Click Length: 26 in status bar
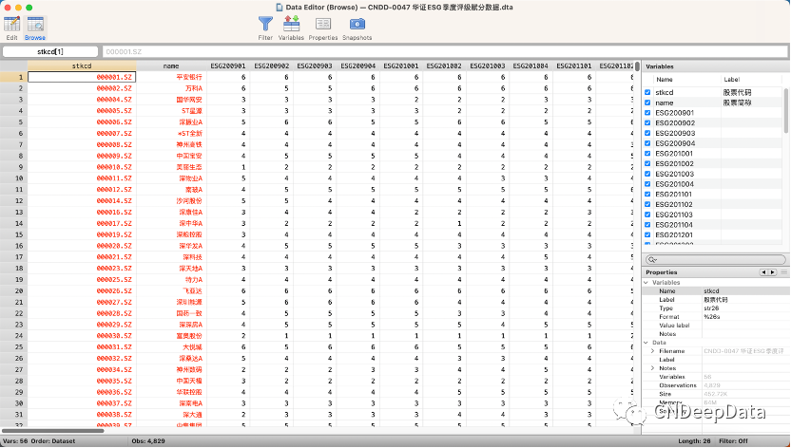791x448 pixels. click(x=694, y=441)
